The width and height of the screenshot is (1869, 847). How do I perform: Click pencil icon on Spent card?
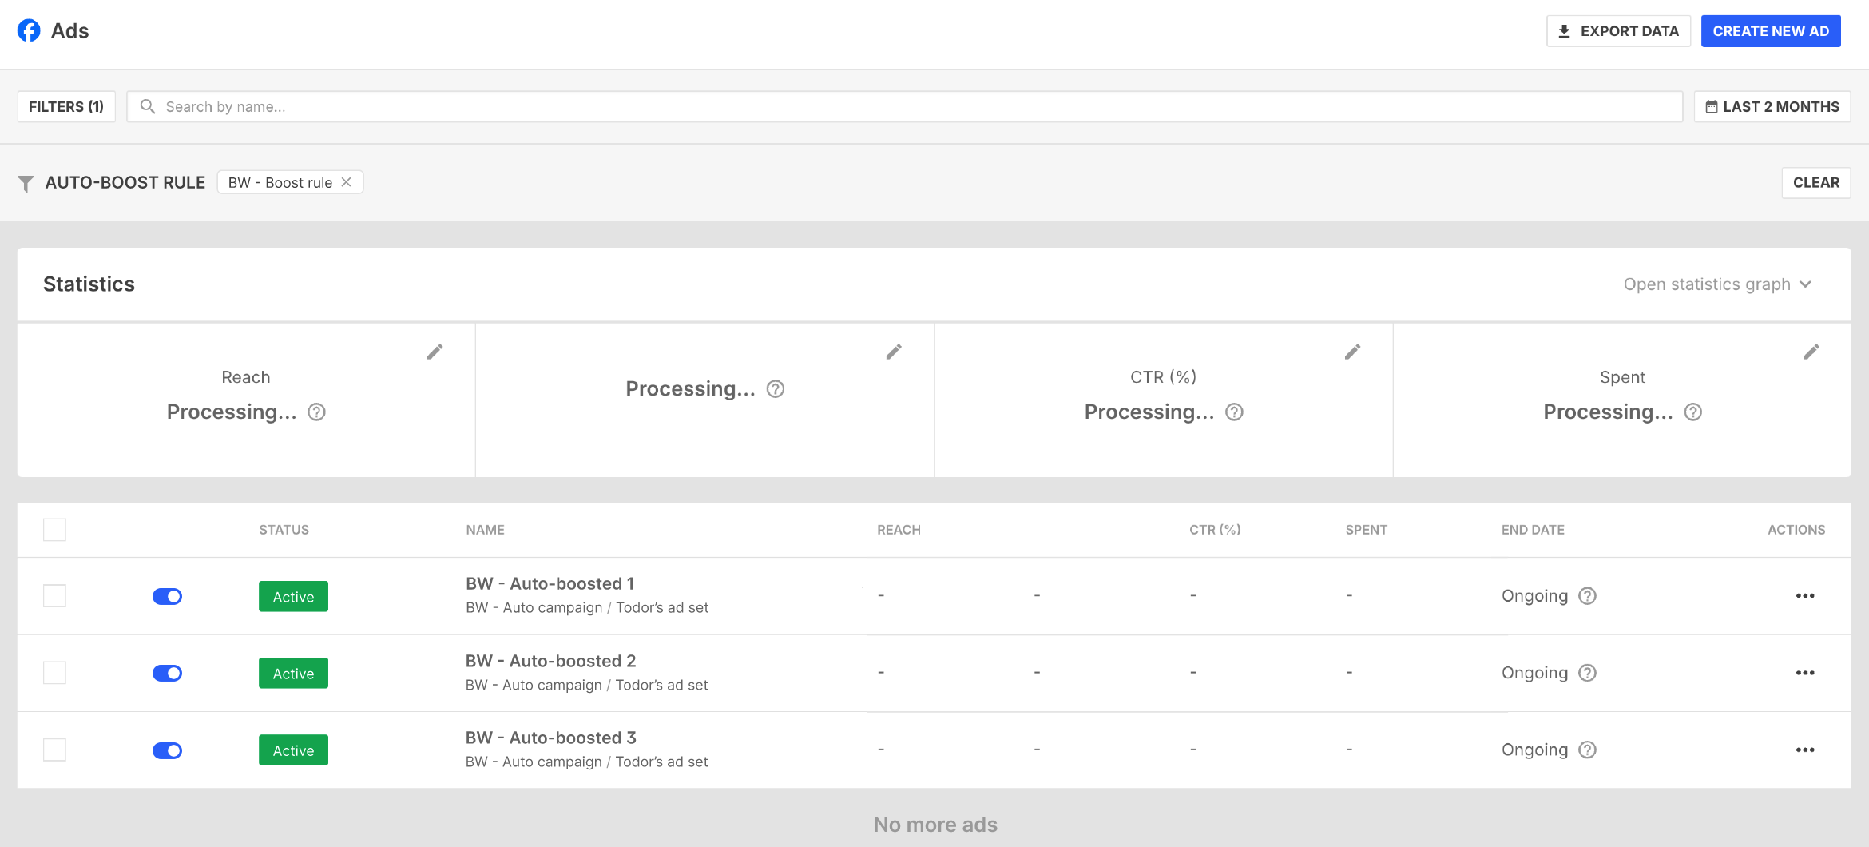(x=1811, y=352)
